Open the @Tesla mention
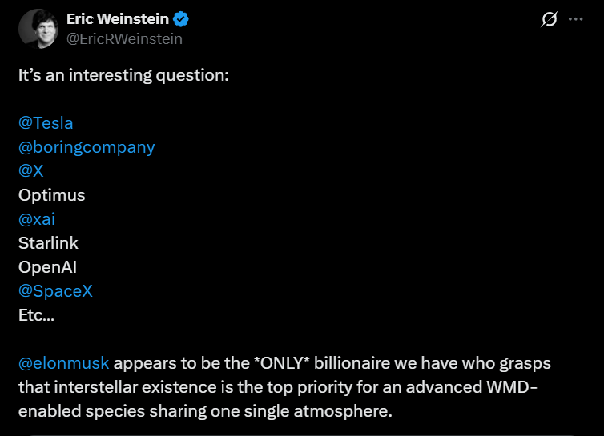Viewport: 604px width, 436px height. 46,123
